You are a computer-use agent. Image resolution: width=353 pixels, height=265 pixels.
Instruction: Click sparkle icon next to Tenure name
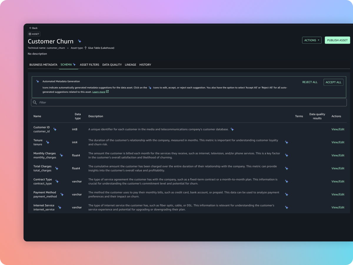click(48, 142)
